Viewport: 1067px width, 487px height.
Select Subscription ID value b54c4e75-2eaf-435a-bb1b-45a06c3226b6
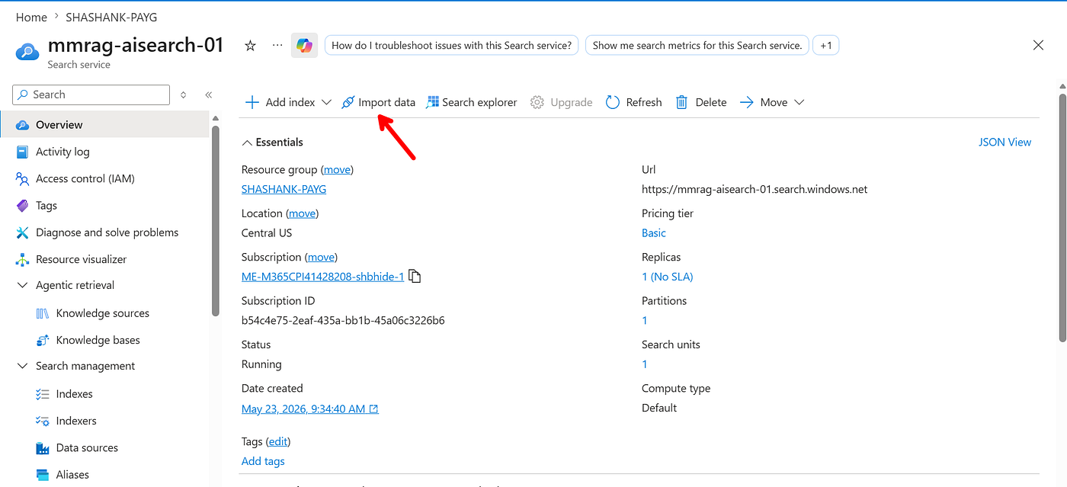tap(343, 321)
